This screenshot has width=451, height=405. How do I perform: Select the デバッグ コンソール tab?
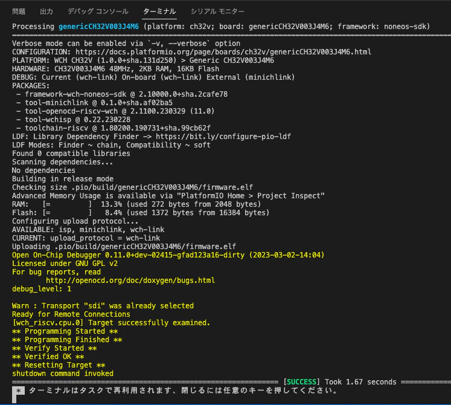[x=98, y=11]
